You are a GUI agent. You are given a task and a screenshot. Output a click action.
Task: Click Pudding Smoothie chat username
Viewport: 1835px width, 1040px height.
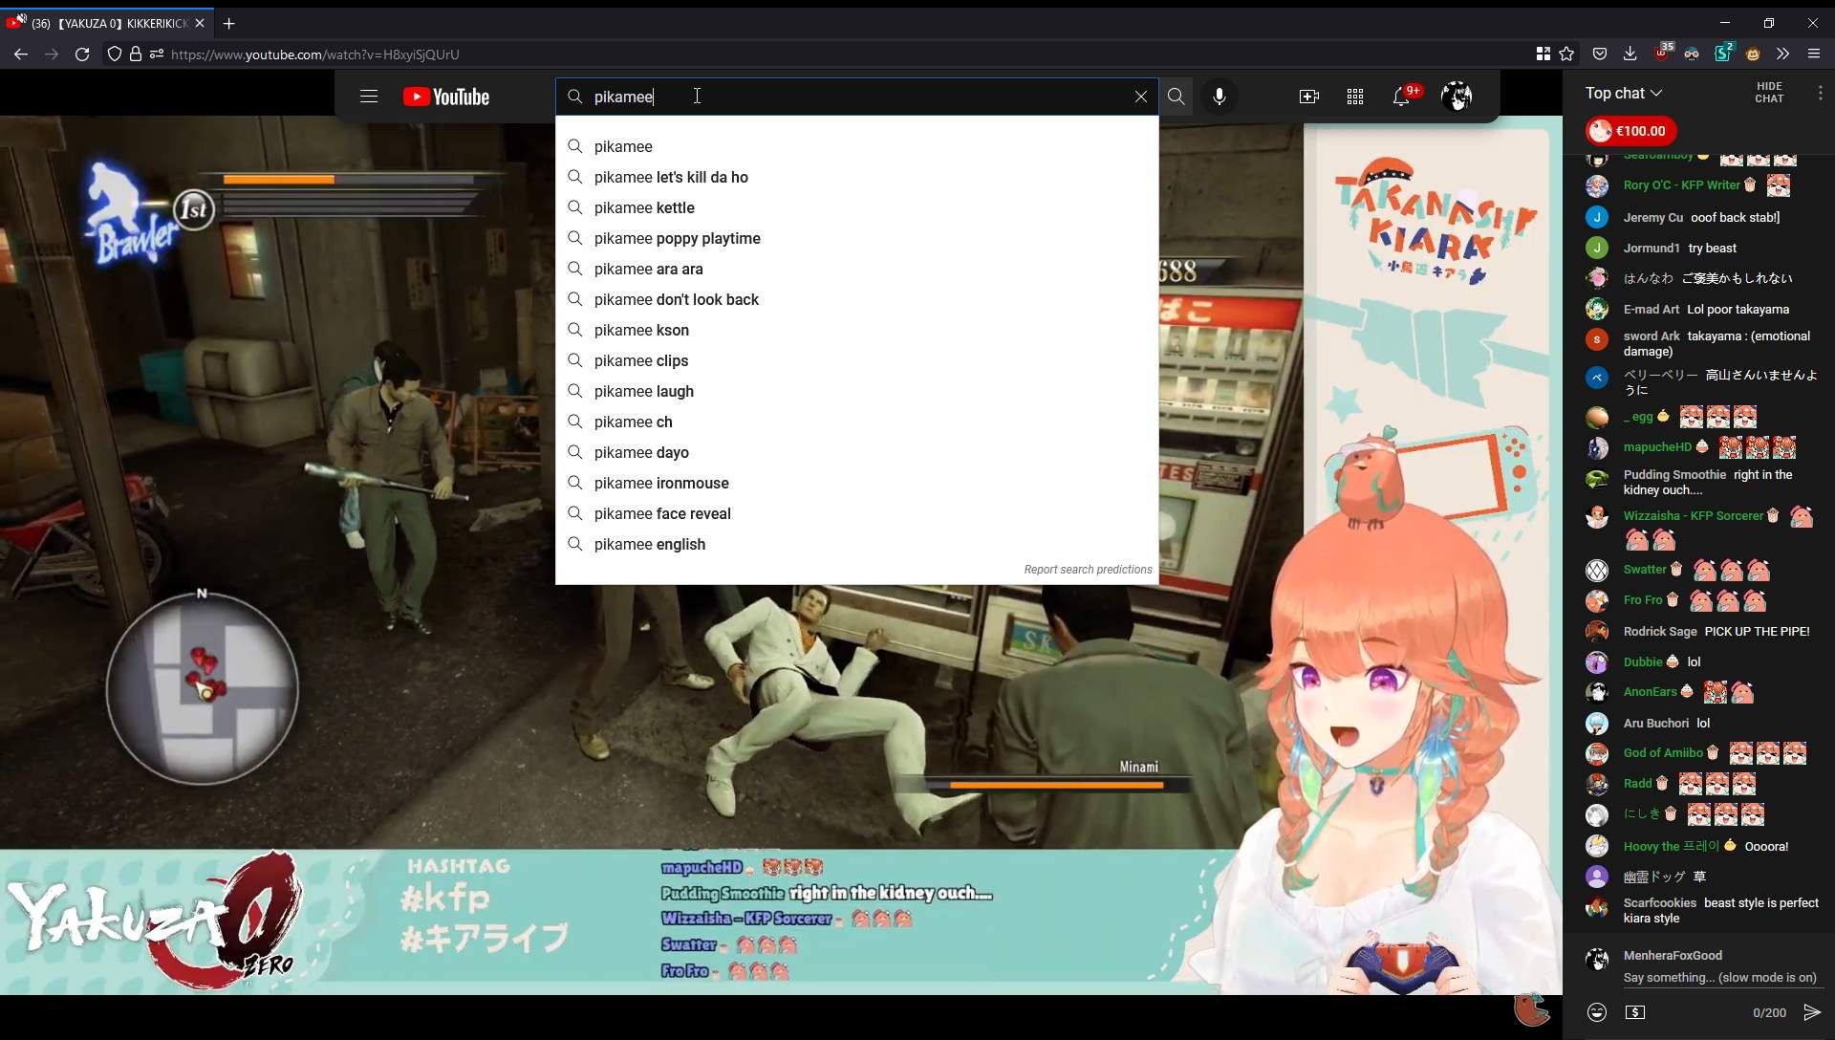click(1674, 474)
